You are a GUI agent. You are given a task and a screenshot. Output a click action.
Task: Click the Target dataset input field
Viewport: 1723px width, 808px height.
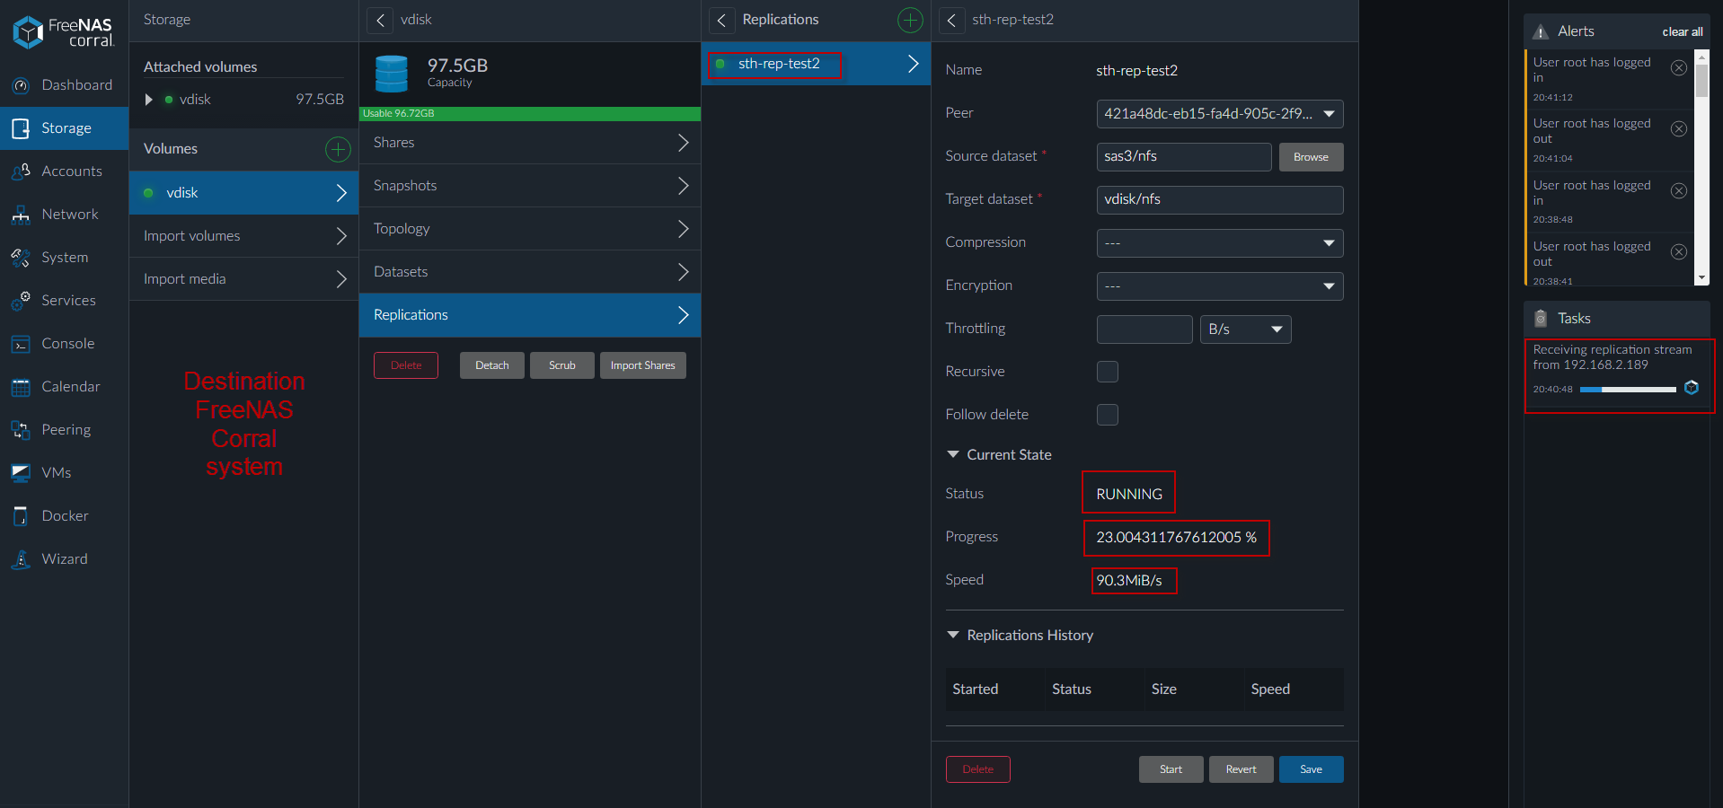(1219, 200)
